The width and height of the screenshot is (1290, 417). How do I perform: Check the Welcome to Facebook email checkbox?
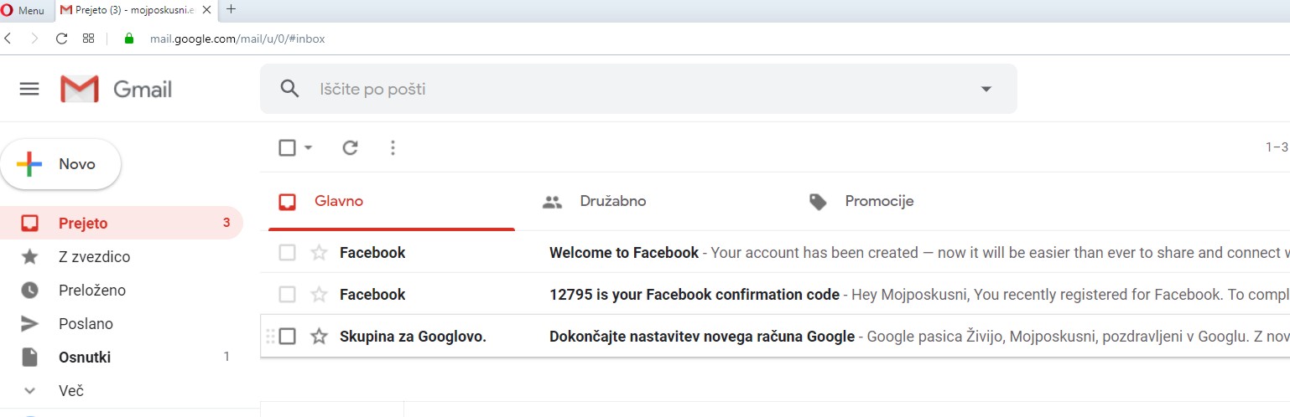287,253
